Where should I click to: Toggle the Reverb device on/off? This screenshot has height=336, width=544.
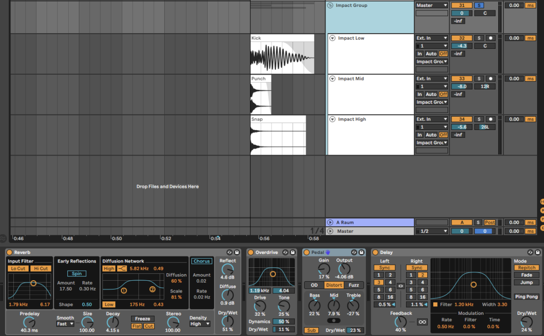click(x=9, y=252)
